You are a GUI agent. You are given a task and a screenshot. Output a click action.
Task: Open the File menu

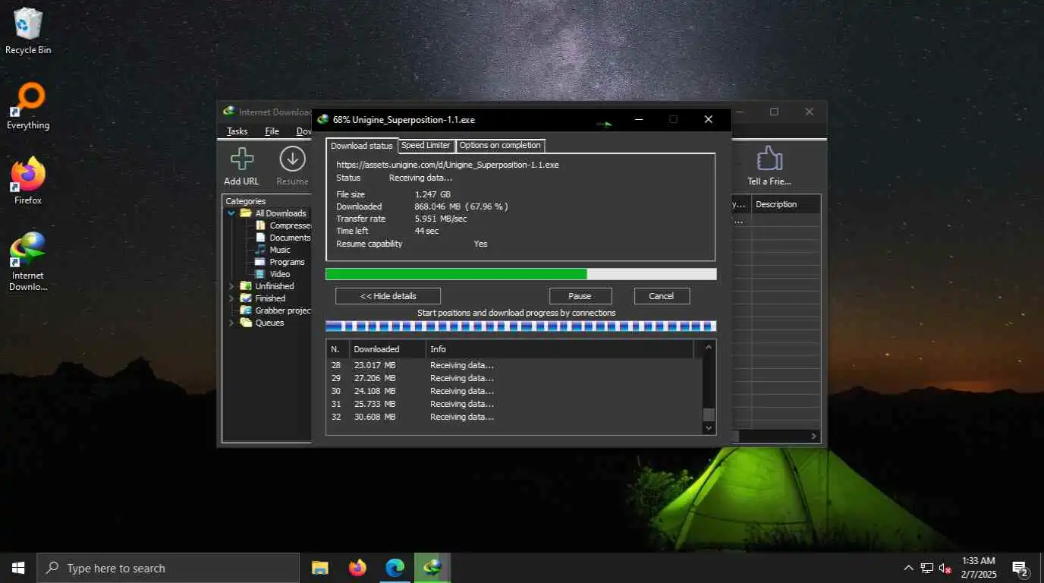click(272, 131)
